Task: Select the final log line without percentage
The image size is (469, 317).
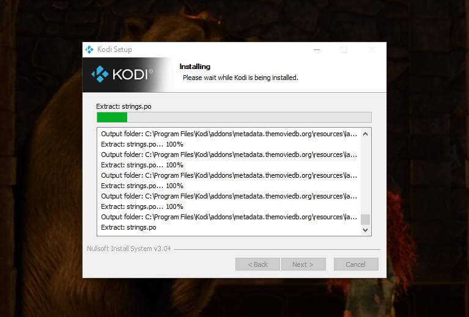Action: point(128,227)
